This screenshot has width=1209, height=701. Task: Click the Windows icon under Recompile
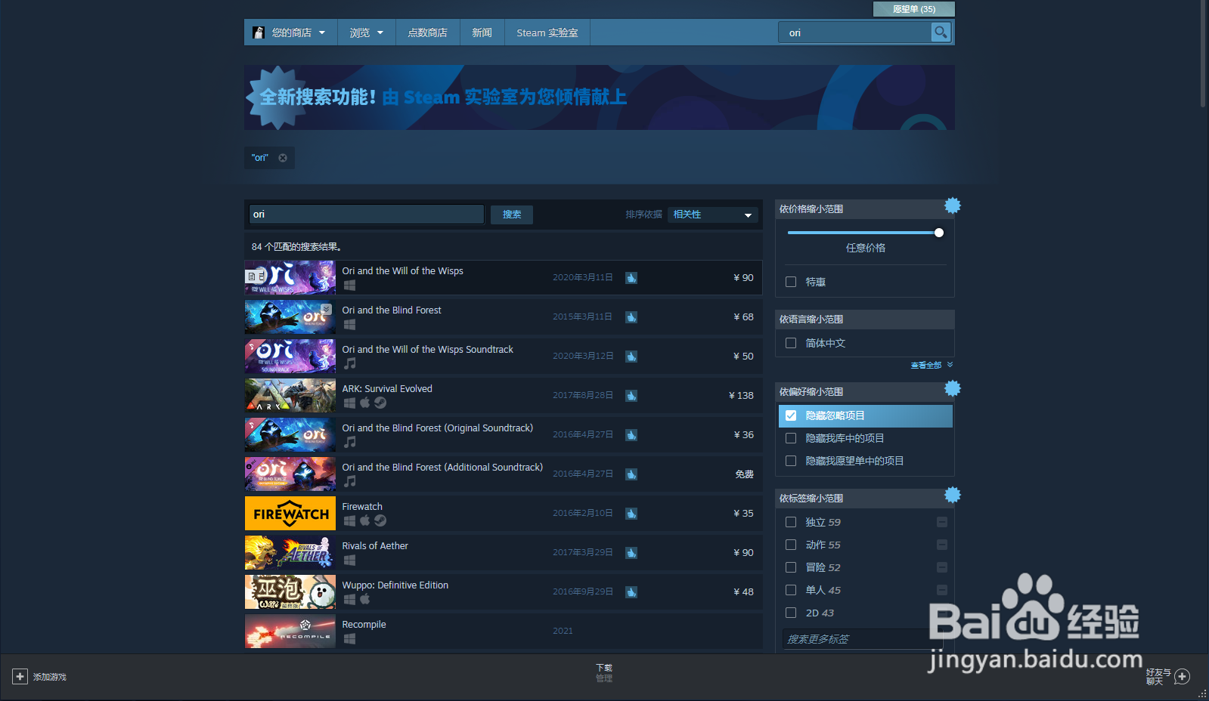349,639
